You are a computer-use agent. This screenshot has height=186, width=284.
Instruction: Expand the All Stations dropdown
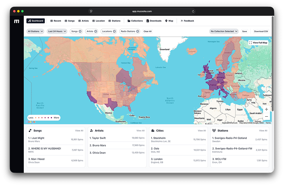[35, 32]
